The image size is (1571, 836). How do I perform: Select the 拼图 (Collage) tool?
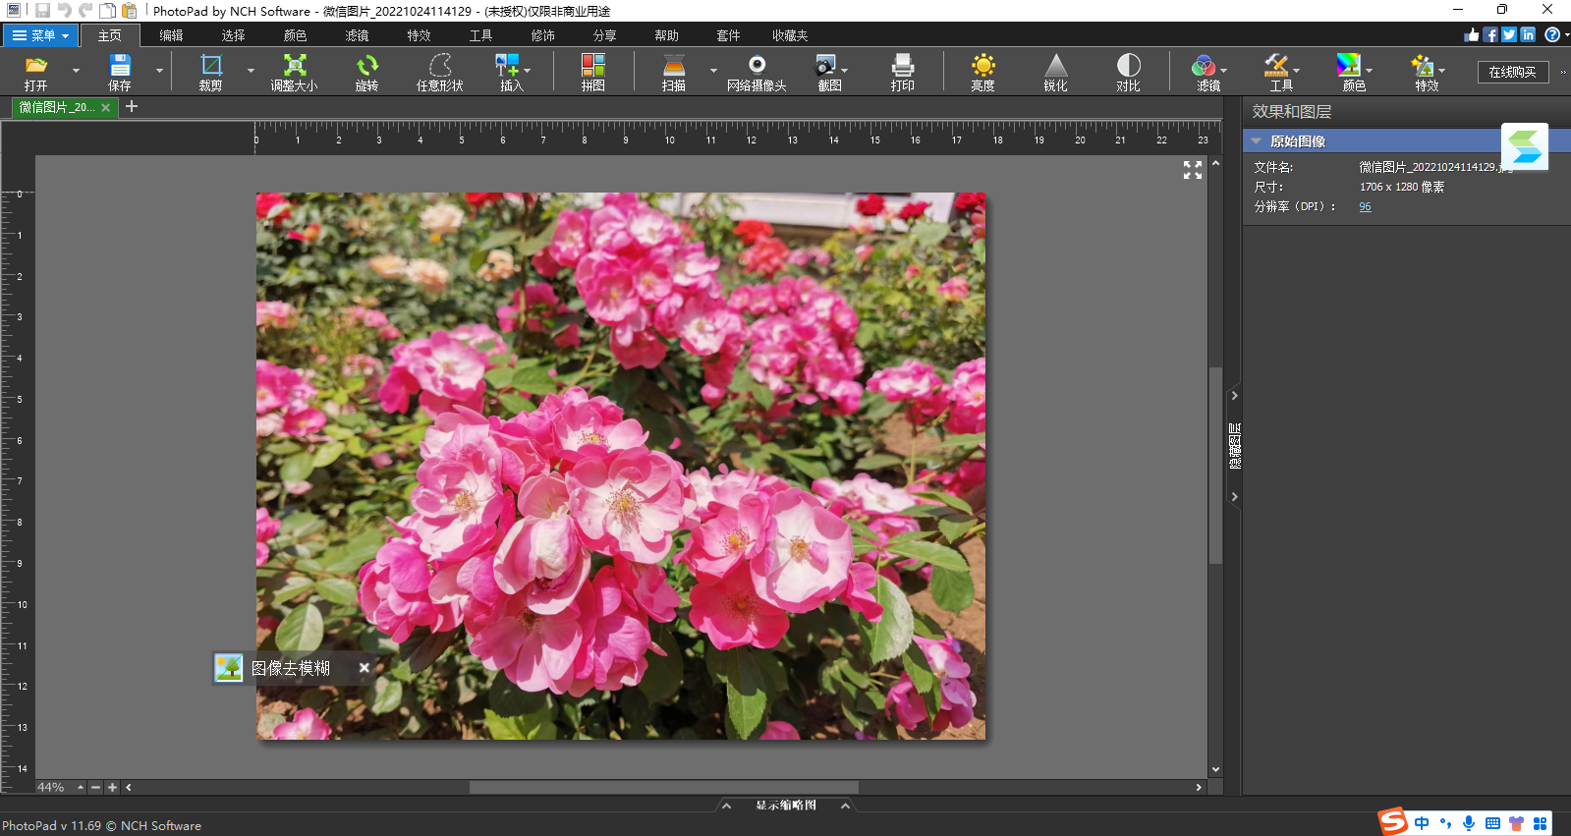click(x=592, y=66)
